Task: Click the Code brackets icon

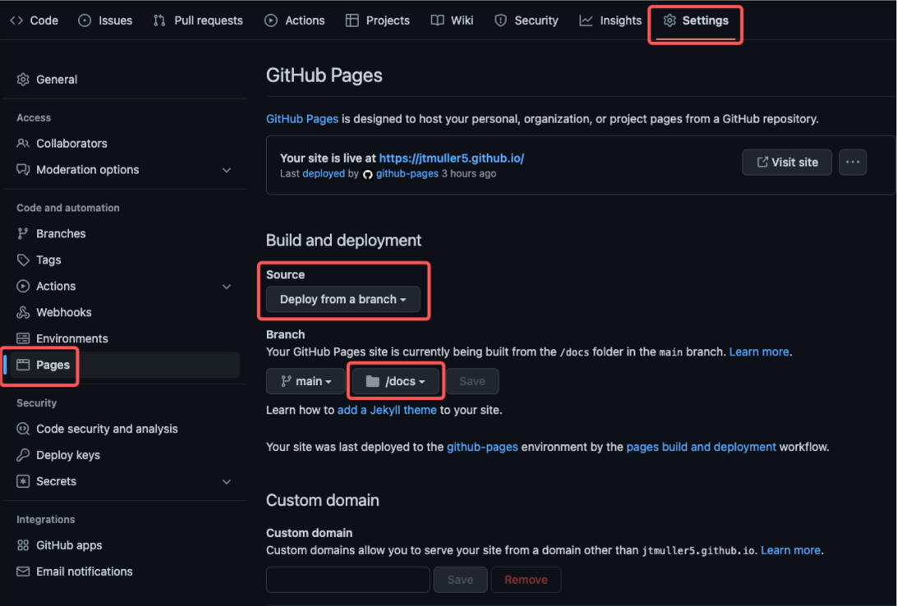Action: click(x=16, y=21)
